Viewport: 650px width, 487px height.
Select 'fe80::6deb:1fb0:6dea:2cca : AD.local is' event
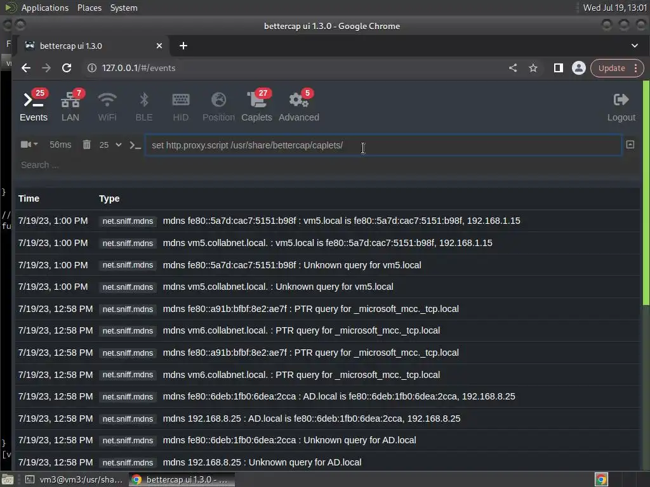[328, 396]
